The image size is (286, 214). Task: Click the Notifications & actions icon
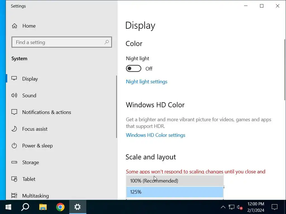tap(14, 112)
